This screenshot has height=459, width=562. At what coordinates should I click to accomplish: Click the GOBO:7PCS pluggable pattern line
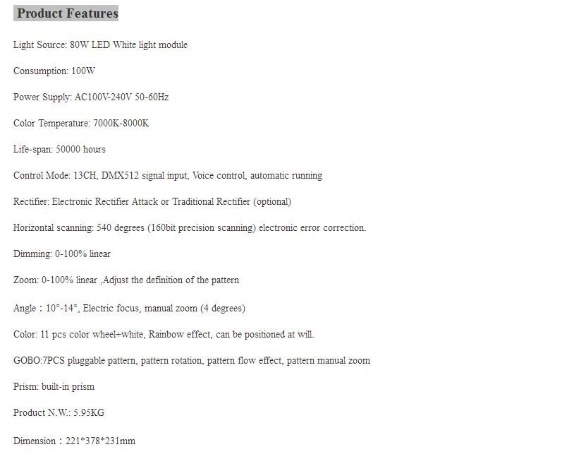pos(192,361)
